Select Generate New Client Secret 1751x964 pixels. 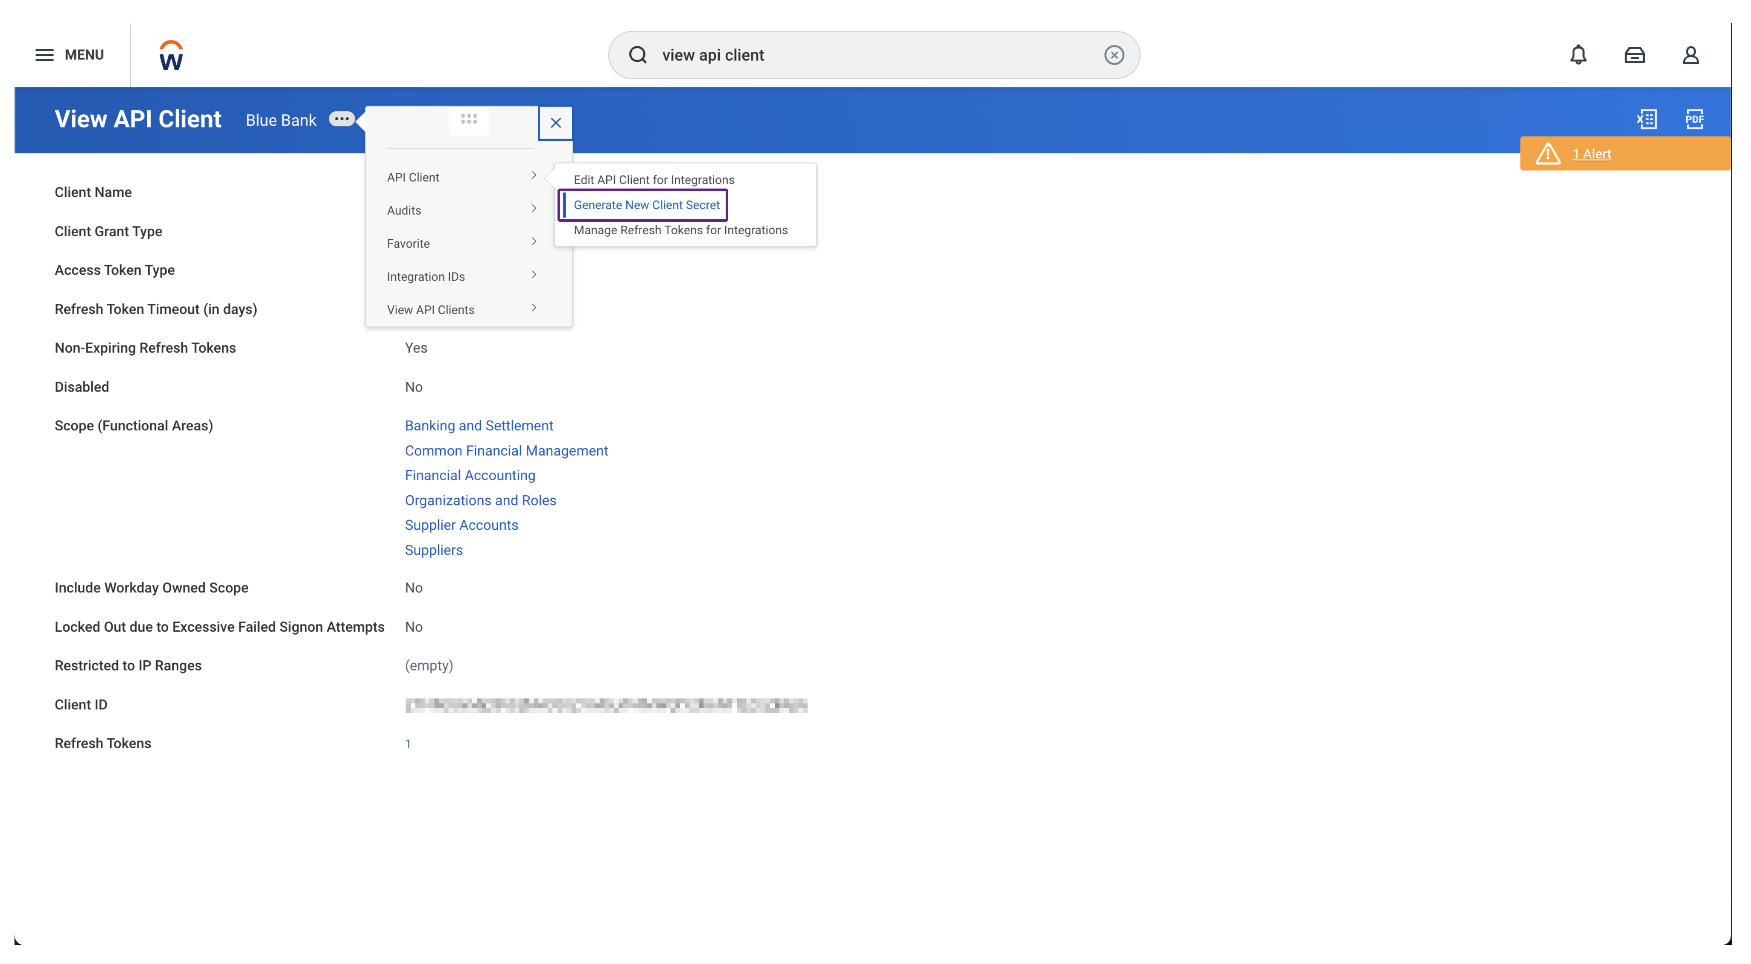pos(646,204)
